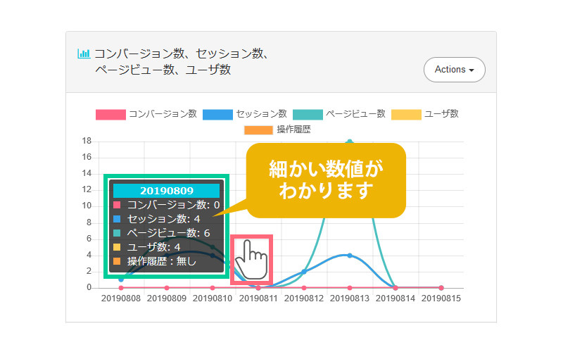
Task: Click the pink conversion point at 20190814
Action: tap(396, 287)
